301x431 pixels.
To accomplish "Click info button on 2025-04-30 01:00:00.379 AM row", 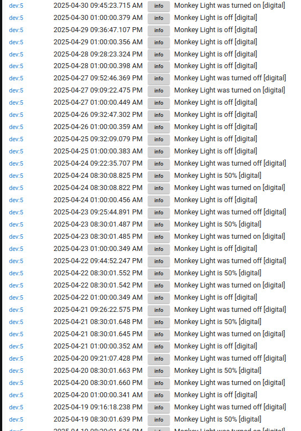I will click(x=159, y=18).
